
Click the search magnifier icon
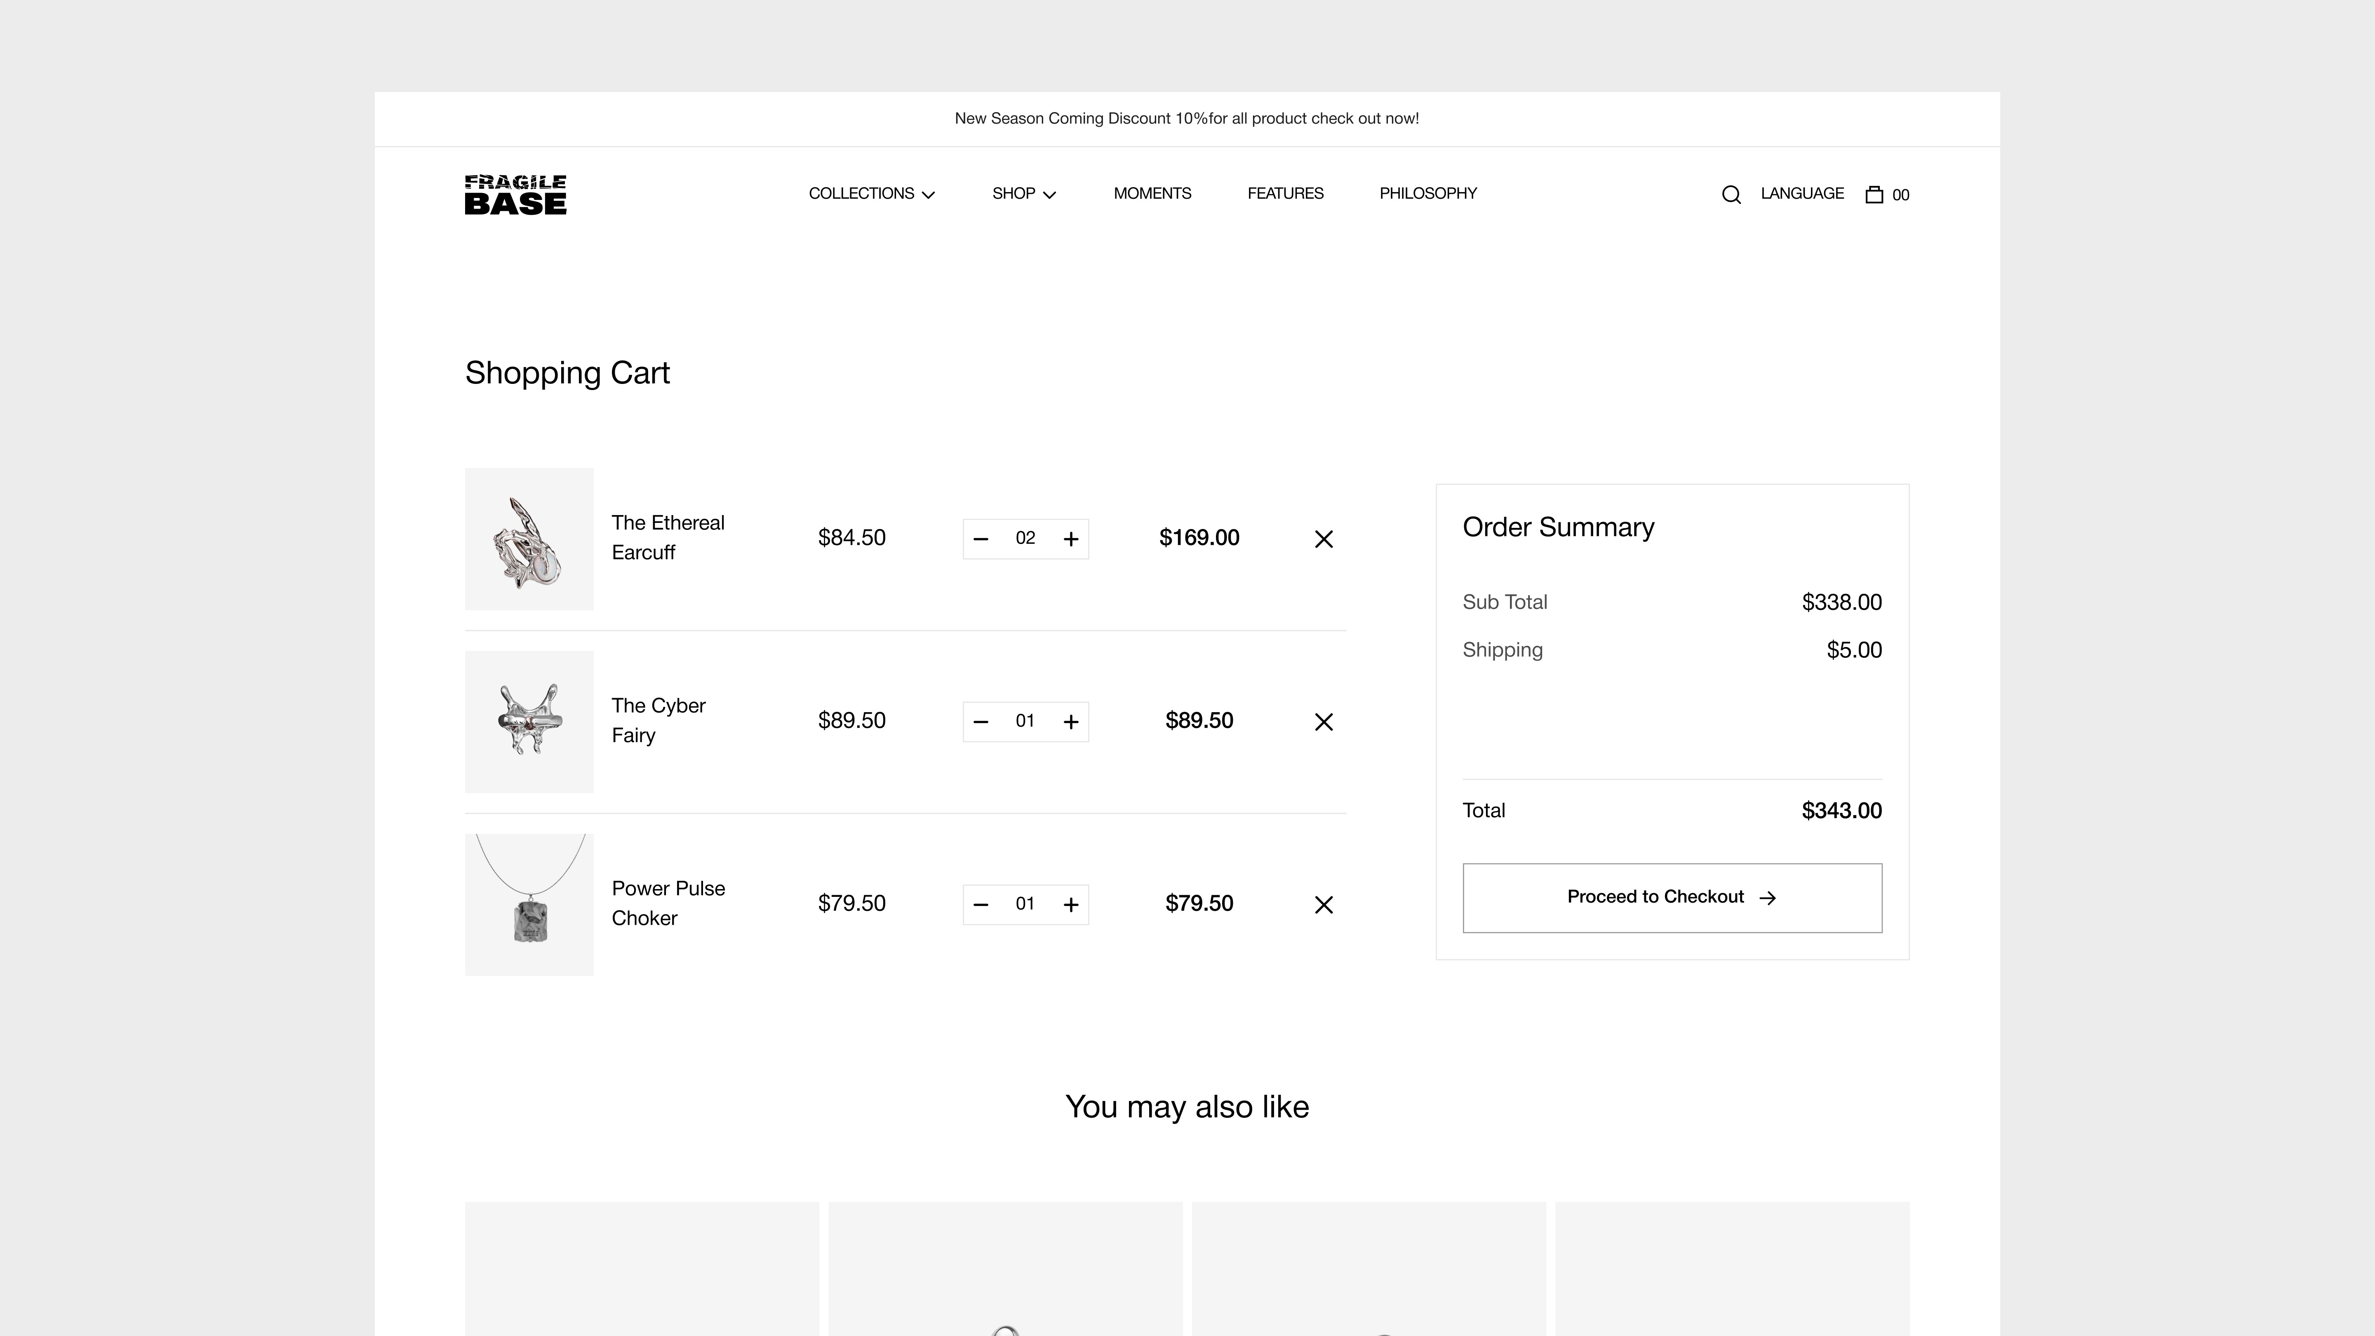tap(1731, 195)
